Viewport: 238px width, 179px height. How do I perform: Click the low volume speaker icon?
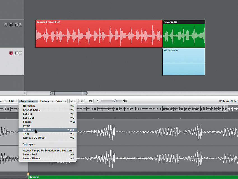[98, 101]
